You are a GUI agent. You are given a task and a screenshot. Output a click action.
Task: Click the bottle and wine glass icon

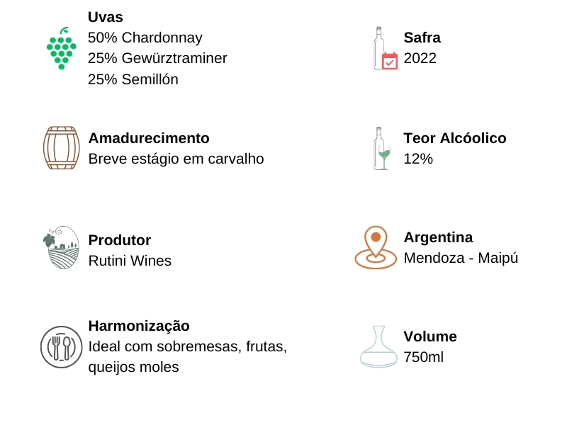[382, 148]
